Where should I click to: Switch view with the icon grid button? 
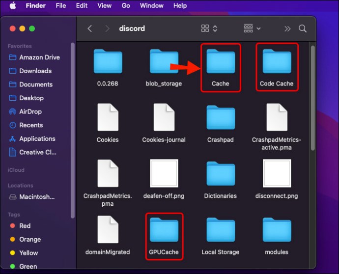click(205, 28)
